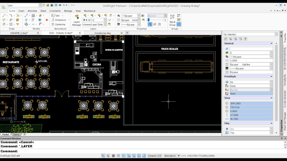Click the help question mark in Properties palette
Image resolution: width=287 pixels, height=161 pixels.
[245, 39]
